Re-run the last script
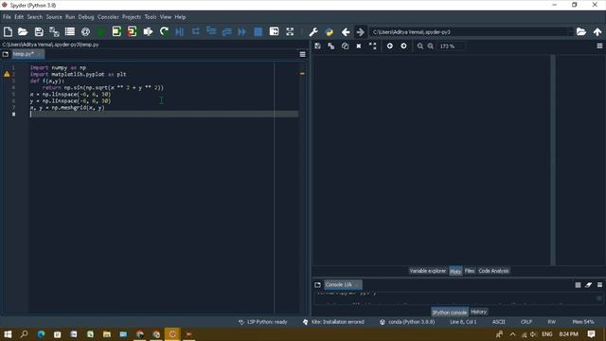 click(164, 31)
